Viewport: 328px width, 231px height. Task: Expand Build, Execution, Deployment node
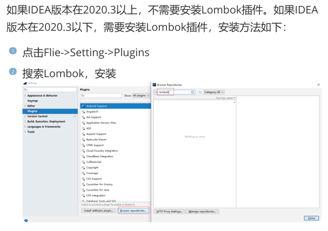click(x=25, y=121)
